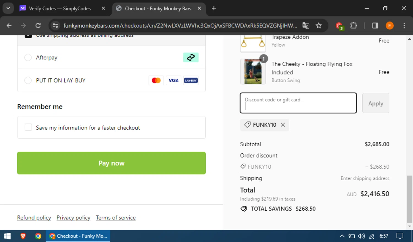Click the Enter shipping address text
This screenshot has height=242, width=413.
[x=365, y=178]
